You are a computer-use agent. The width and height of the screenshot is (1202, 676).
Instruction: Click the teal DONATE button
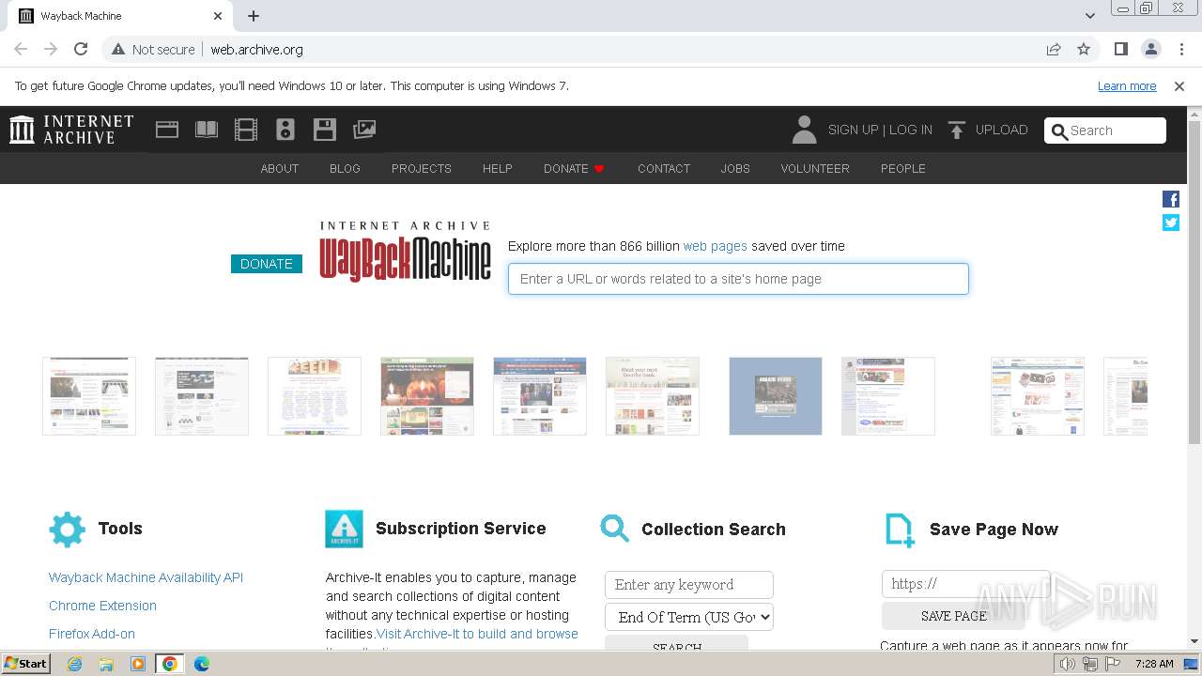[267, 264]
